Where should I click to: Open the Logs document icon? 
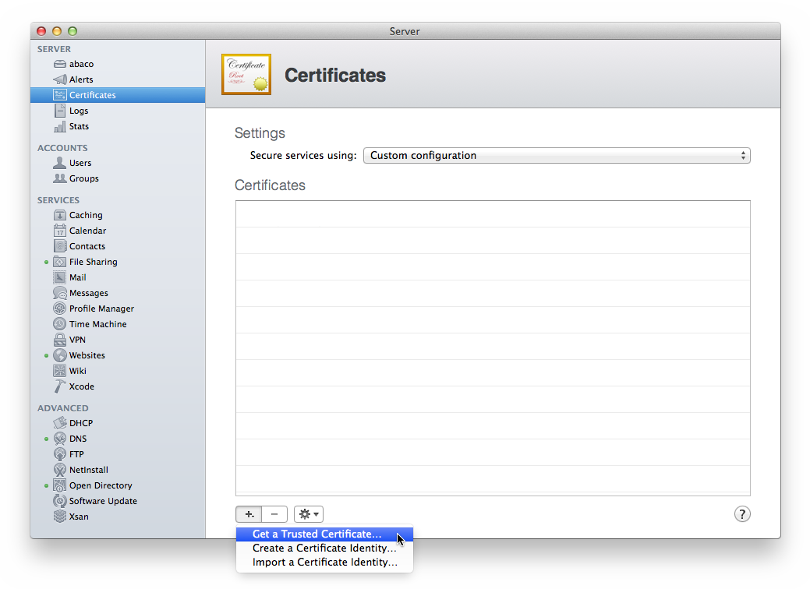pyautogui.click(x=60, y=111)
